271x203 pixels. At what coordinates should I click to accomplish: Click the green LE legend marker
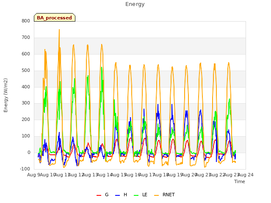pos(136,195)
